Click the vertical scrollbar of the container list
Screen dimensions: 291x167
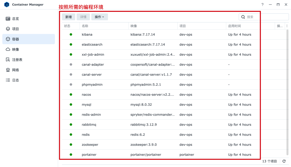(x=287, y=93)
